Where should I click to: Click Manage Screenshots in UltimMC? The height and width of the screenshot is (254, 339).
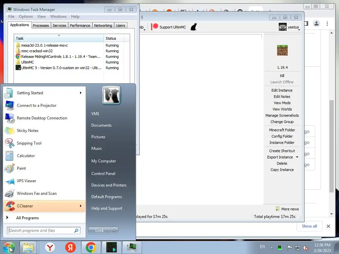282,115
